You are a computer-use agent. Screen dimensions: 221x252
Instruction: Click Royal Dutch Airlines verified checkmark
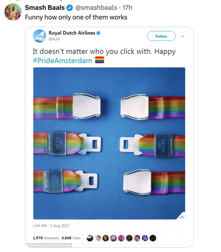pyautogui.click(x=98, y=33)
